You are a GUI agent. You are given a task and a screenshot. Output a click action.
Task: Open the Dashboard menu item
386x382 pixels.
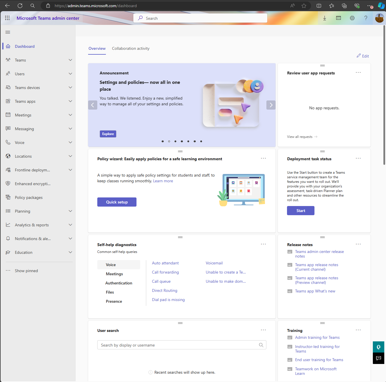pos(25,46)
